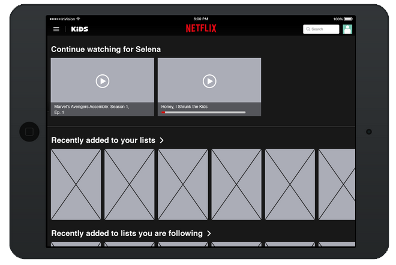This screenshot has height=265, width=396.
Task: Open the hamburger menu
Action: 56,29
